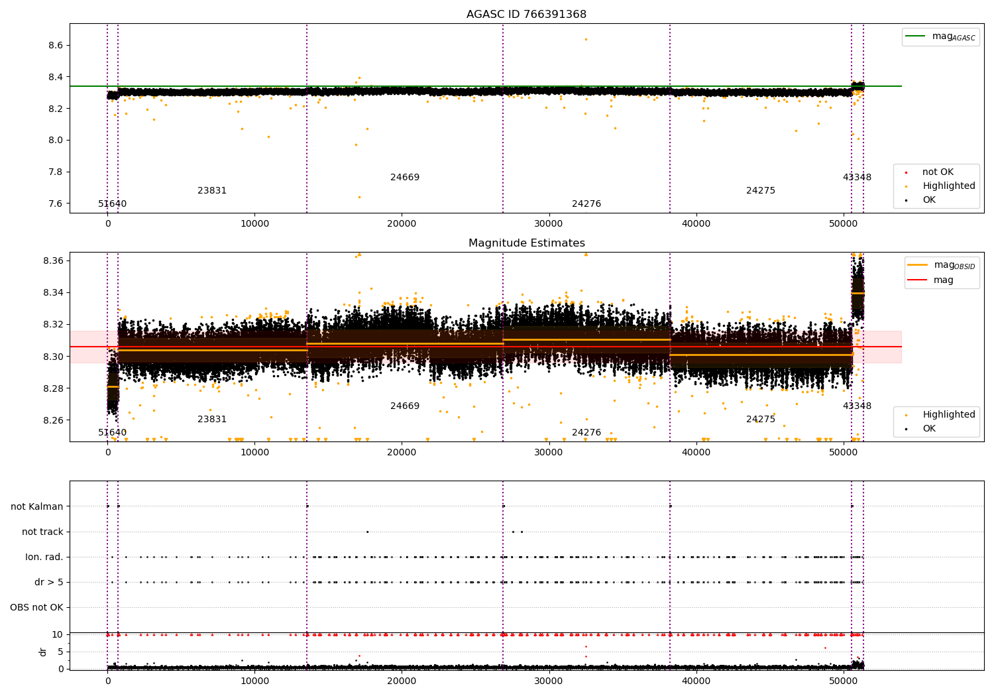Viewport: 994px width, 696px height.
Task: Click x-axis tick 20000 under the bottom plot
Action: coord(402,681)
